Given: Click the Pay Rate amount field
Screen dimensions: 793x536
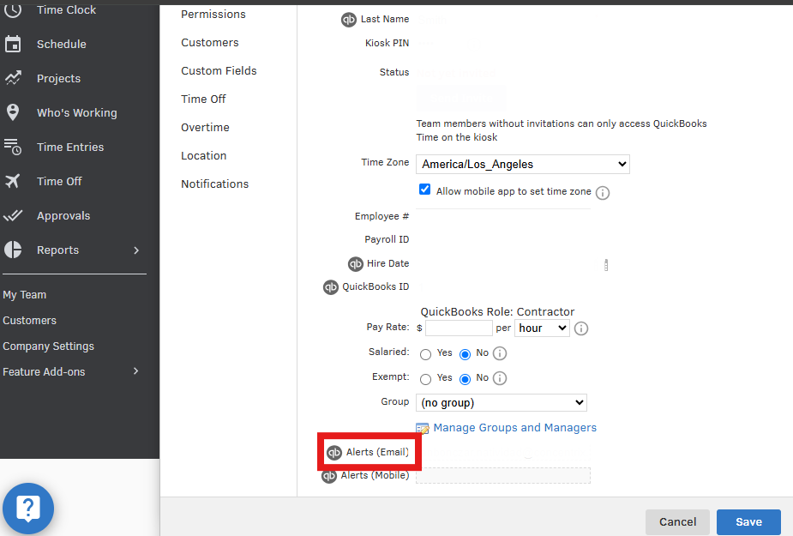Looking at the screenshot, I should click(459, 328).
